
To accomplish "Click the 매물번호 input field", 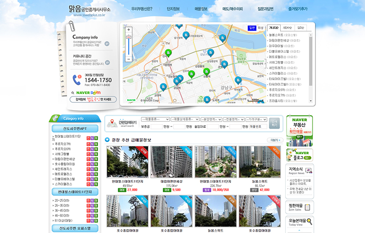I will [258, 127].
